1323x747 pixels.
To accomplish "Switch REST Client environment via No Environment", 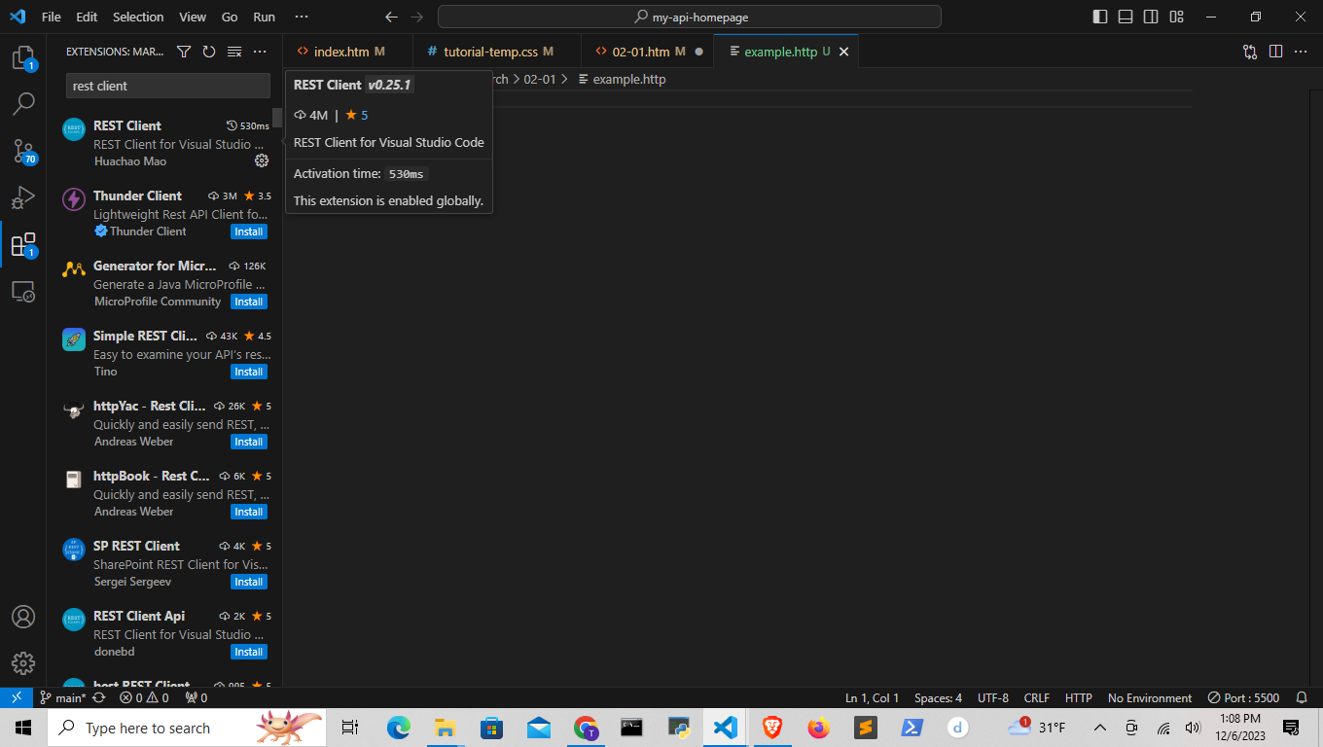I will pyautogui.click(x=1149, y=697).
